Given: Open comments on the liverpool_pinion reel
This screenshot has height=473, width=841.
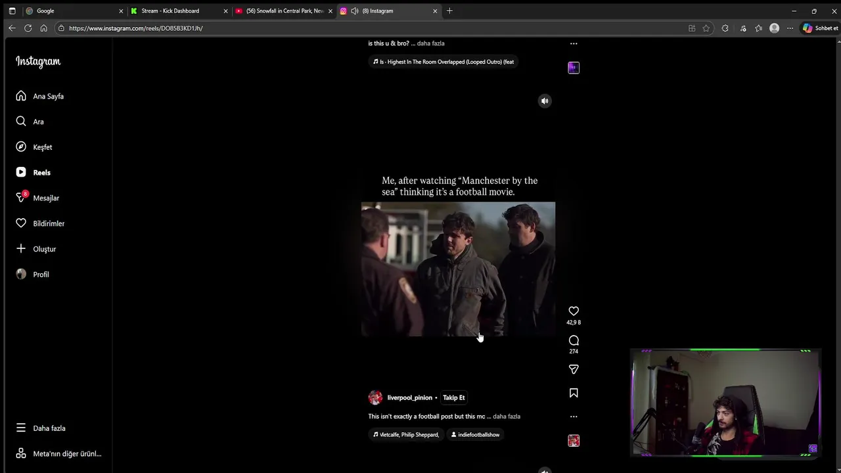Looking at the screenshot, I should tap(574, 340).
